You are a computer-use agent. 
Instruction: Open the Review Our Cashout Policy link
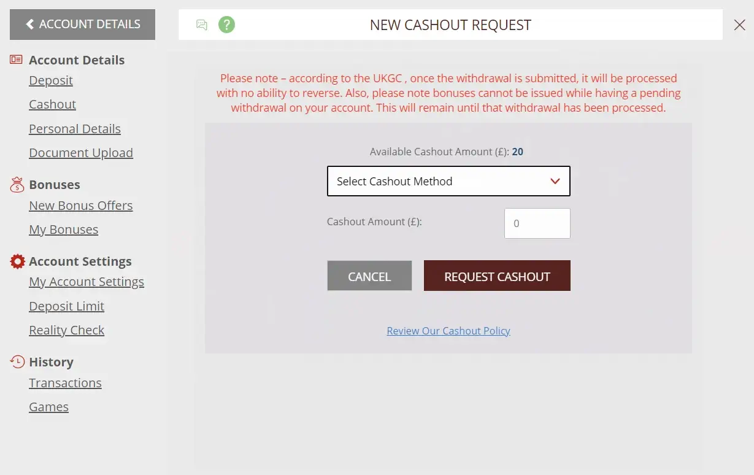[x=448, y=331]
